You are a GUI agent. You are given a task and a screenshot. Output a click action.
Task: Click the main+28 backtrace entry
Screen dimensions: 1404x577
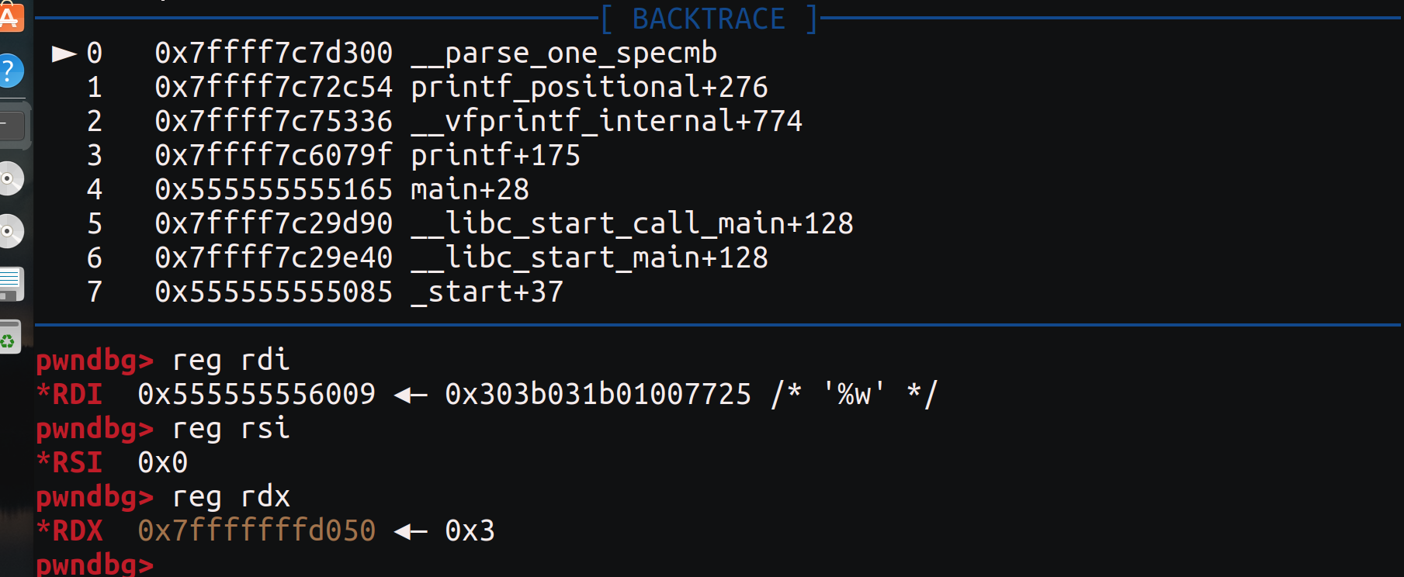coord(470,189)
